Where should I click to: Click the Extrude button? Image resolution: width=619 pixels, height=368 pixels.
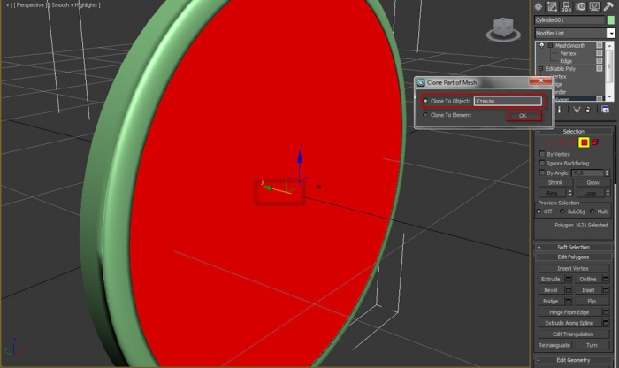point(551,280)
